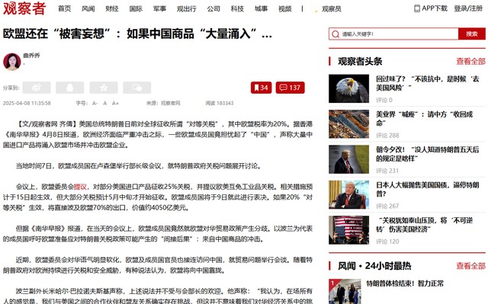Screen dimensions: 488x304
Task: Click the bookmark button showing 34
Action: pyautogui.click(x=261, y=88)
